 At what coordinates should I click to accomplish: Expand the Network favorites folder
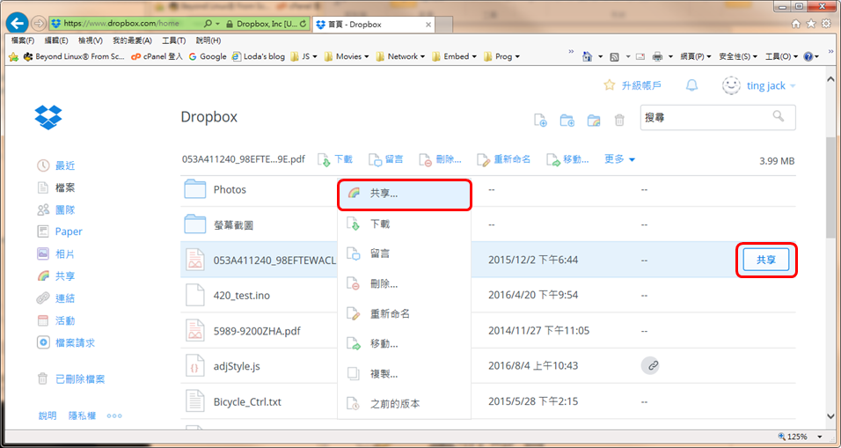click(400, 56)
